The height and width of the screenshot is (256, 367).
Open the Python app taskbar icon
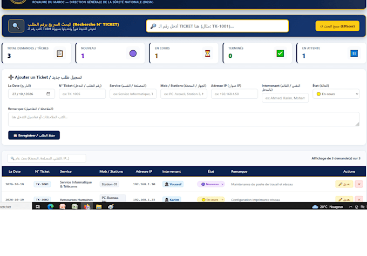111,206
